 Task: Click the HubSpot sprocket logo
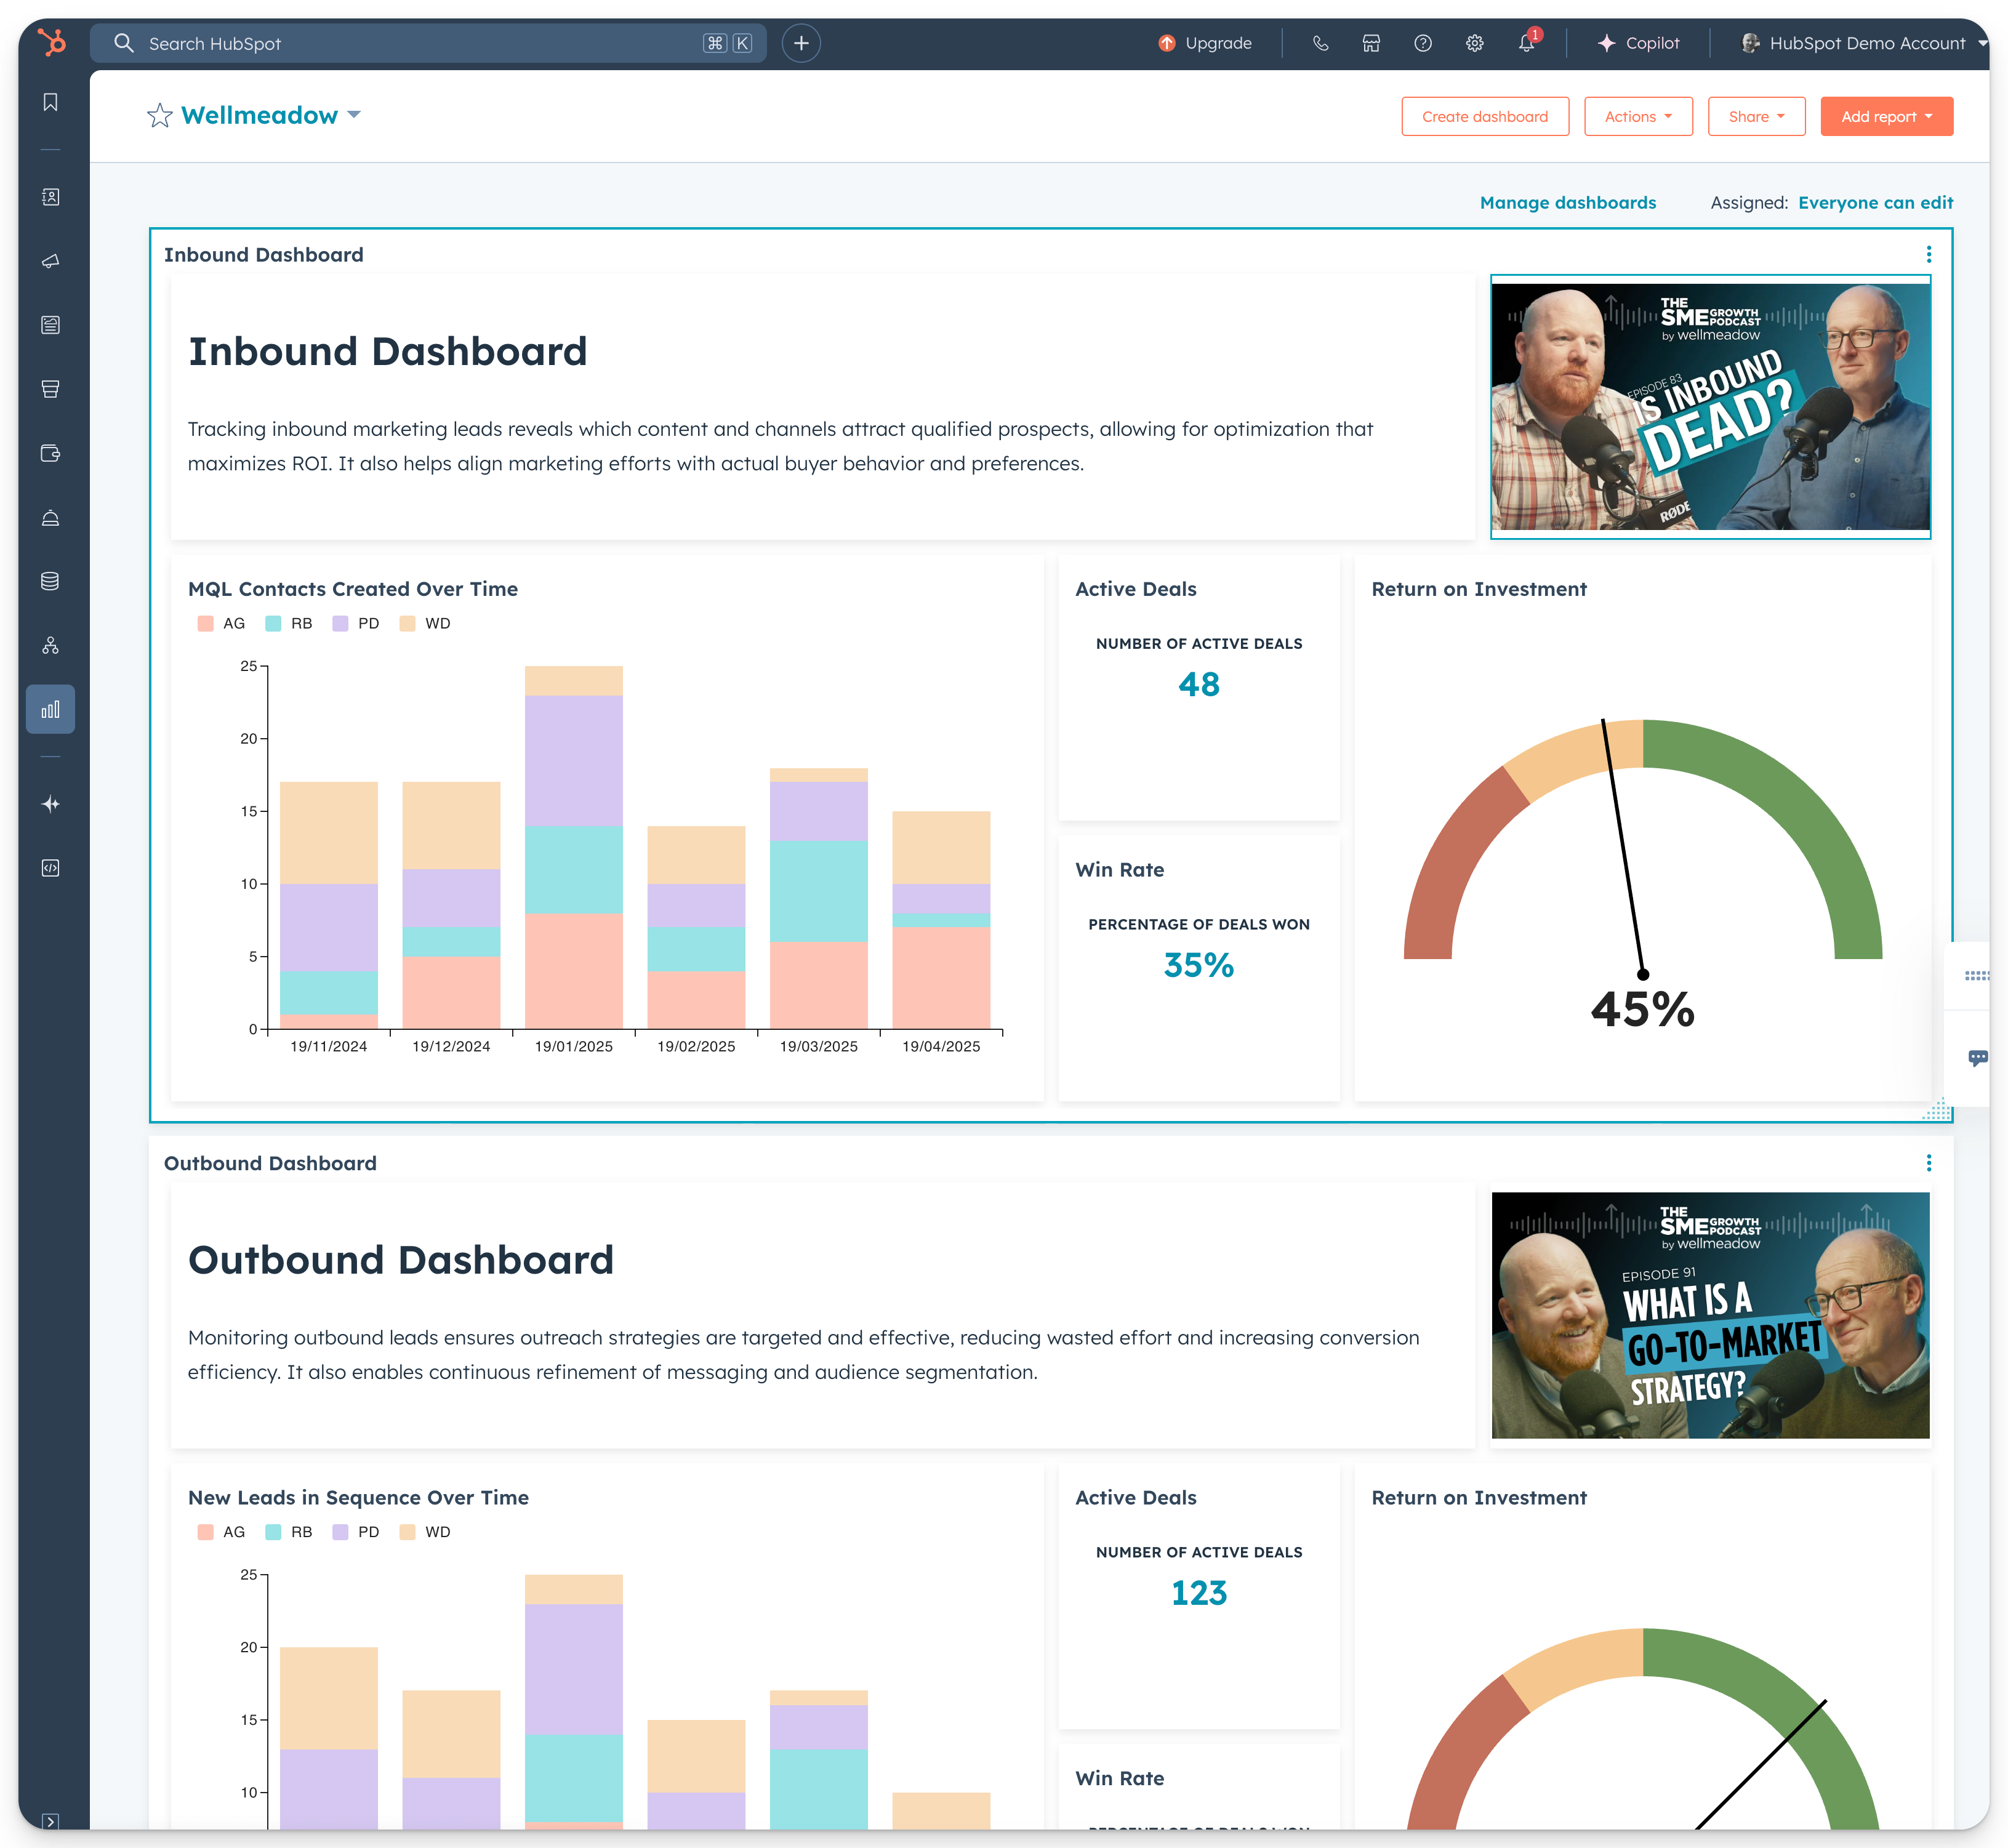(51, 42)
